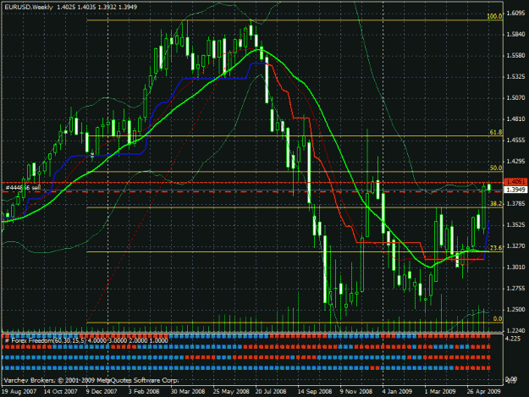Select the sell order label on chart
The width and height of the screenshot is (529, 397).
point(23,188)
